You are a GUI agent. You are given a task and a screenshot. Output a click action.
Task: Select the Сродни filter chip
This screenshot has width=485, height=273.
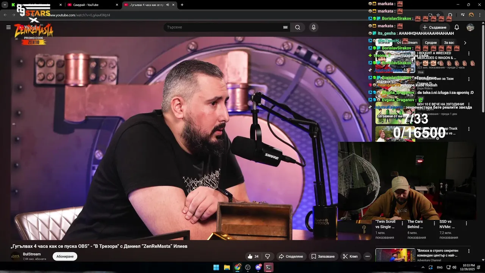(x=431, y=43)
